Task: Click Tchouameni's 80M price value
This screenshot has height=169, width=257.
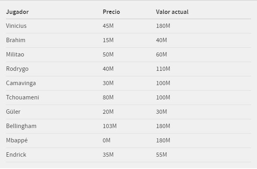Action: 108,97
